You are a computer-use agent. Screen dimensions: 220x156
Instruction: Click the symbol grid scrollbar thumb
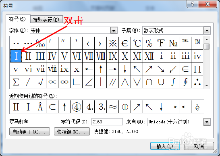click(x=207, y=47)
